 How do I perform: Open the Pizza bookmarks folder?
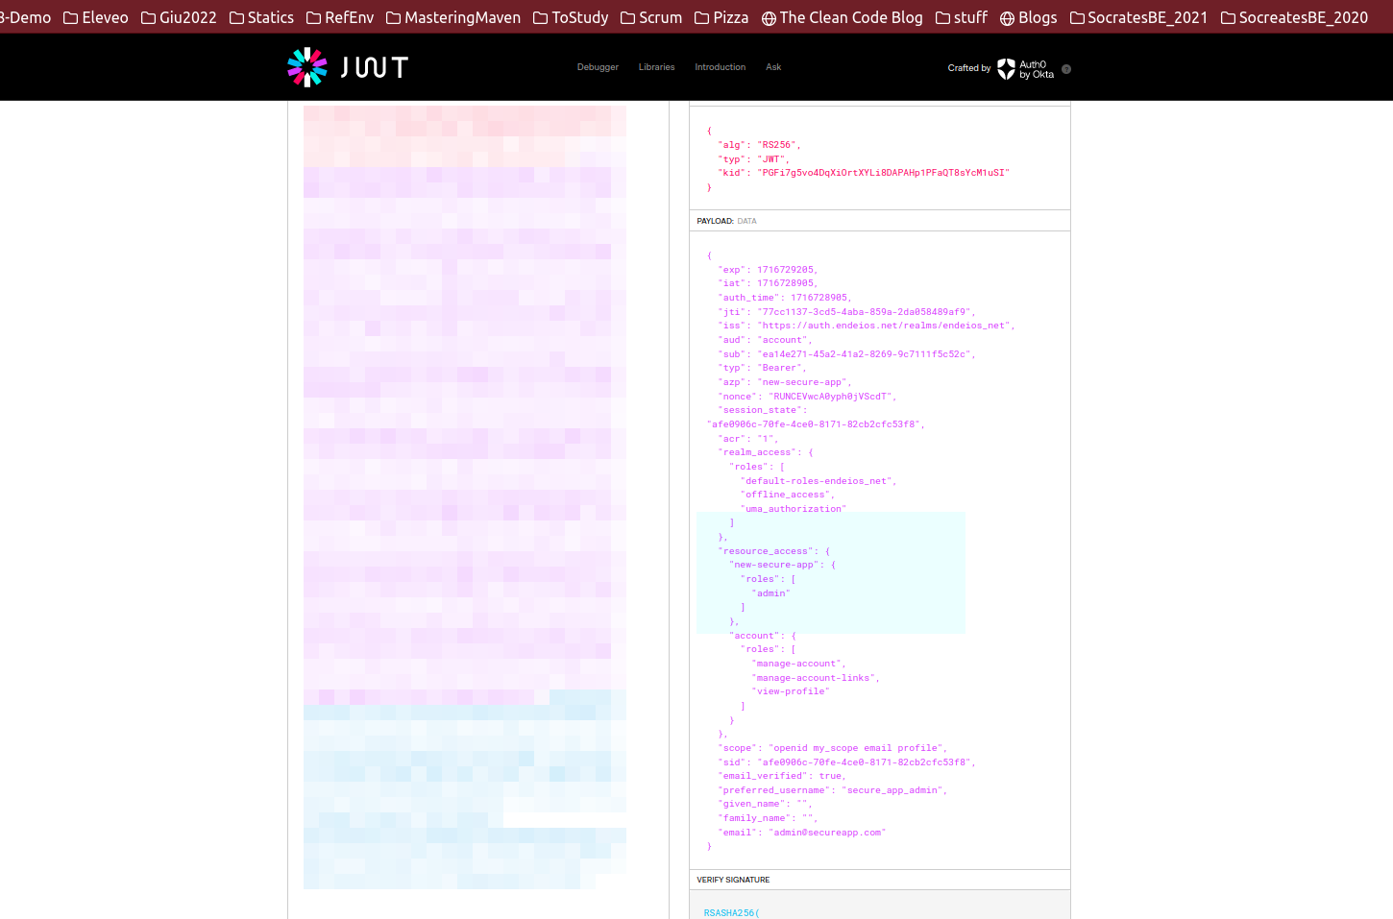pos(721,17)
